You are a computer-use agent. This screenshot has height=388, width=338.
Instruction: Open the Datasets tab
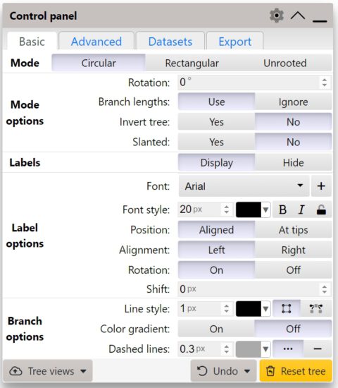[170, 42]
